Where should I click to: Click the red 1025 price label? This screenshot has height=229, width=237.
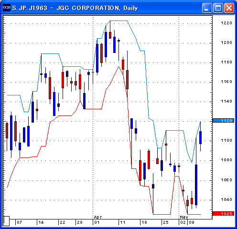(x=224, y=213)
